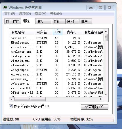
Task: Click the horizontal scrollbar left arrow
Action: pyautogui.click(x=12, y=99)
